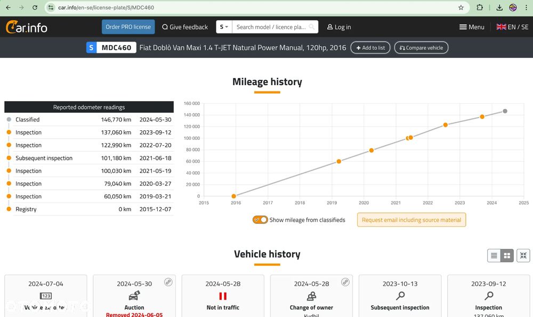Open the 2023-10-13 Subsequent inspection card

pos(400,296)
